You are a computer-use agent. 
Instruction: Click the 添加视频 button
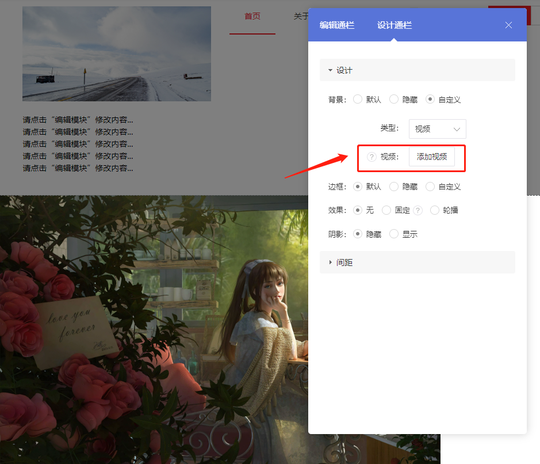pos(432,157)
